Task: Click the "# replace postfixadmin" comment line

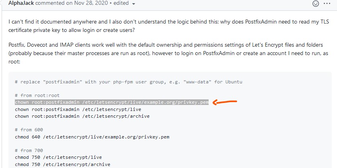Action: point(128,82)
